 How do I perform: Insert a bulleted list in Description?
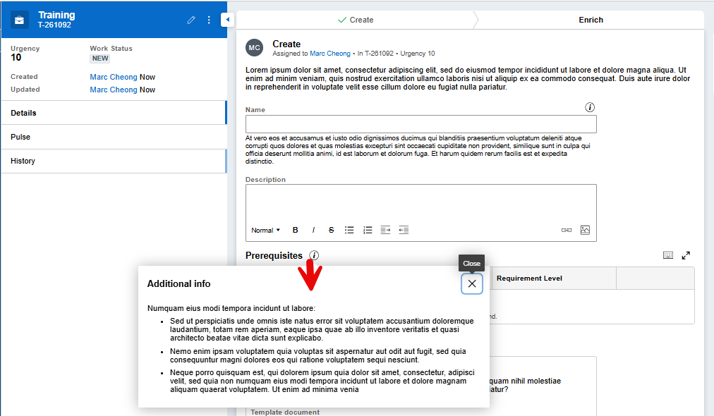coord(349,230)
